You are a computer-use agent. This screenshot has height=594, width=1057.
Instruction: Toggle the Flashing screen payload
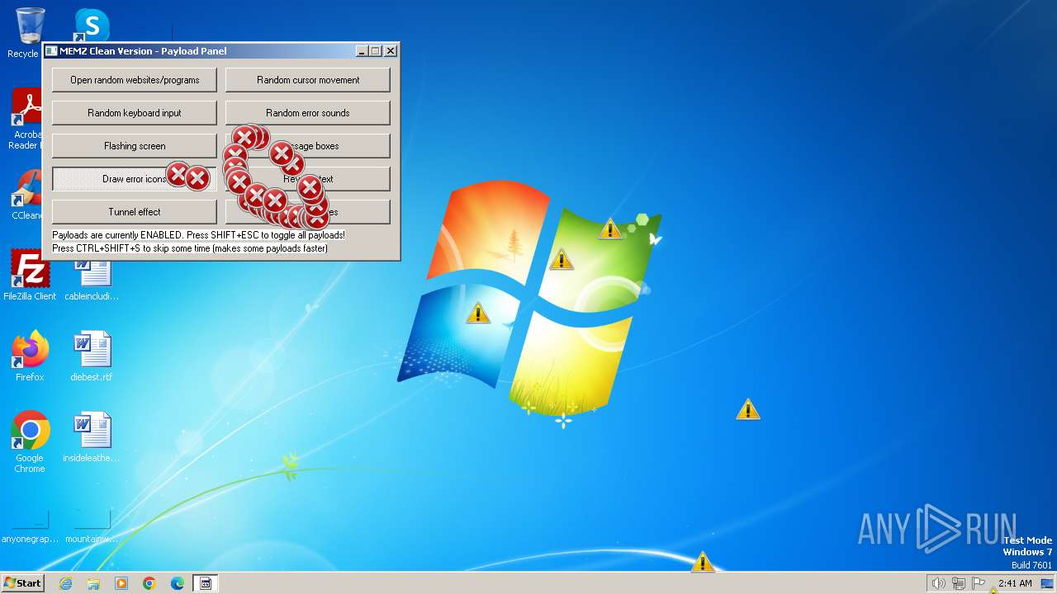pyautogui.click(x=135, y=146)
